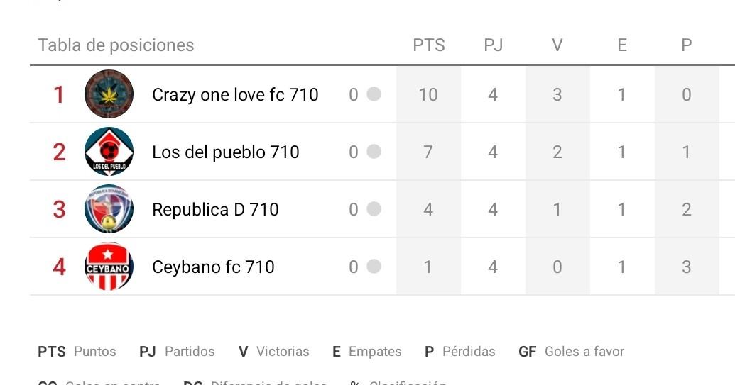Click the Republica D team crest
735x385 pixels.
(109, 209)
